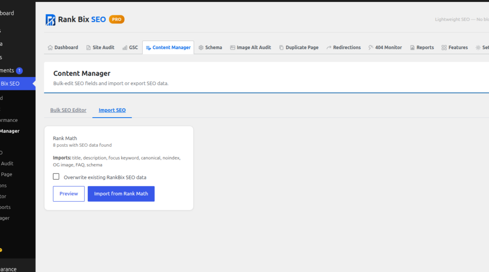This screenshot has width=489, height=272.
Task: Open the 404 Monitor tab
Action: pos(385,47)
